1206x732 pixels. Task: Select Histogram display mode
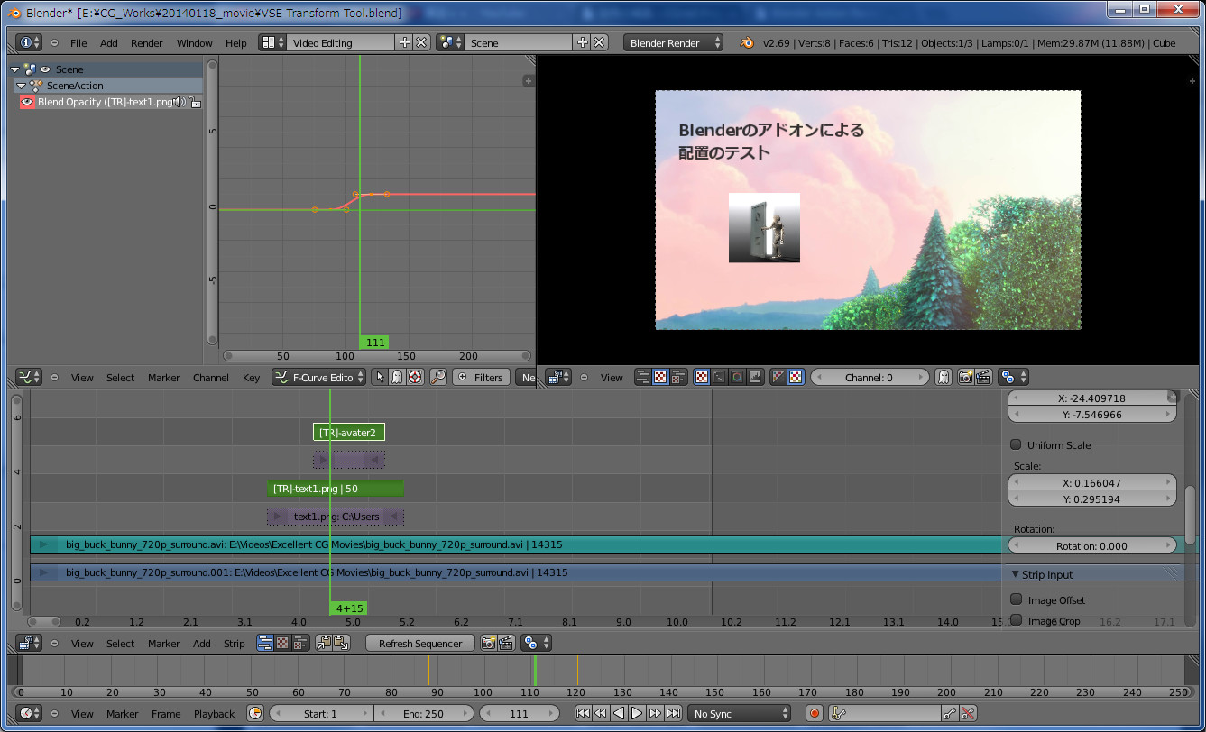pyautogui.click(x=755, y=378)
